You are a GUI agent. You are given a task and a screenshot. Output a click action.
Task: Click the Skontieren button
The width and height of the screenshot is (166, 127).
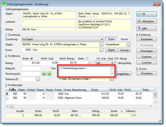(147, 73)
